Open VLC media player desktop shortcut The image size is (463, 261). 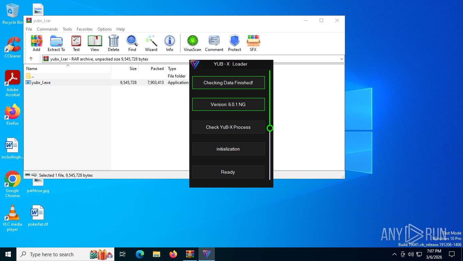point(13,218)
